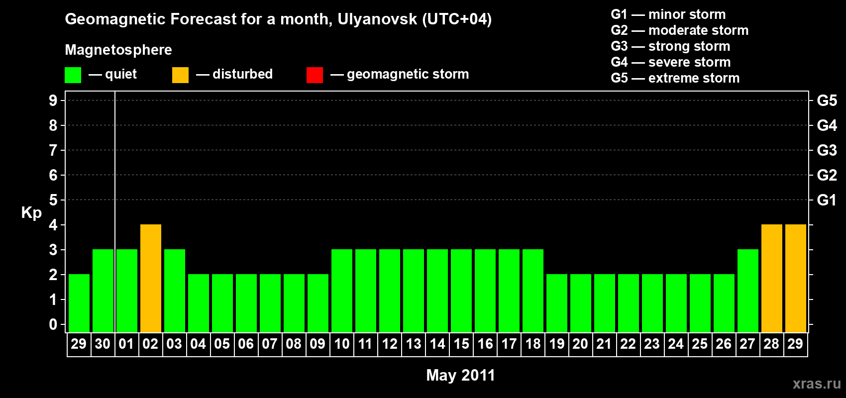Select the green bar for May 19
This screenshot has width=846, height=398.
(x=557, y=303)
